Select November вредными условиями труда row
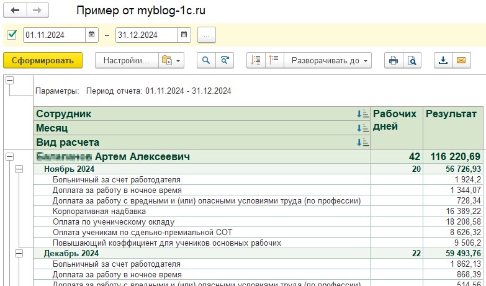This screenshot has width=486, height=286. pos(202,200)
